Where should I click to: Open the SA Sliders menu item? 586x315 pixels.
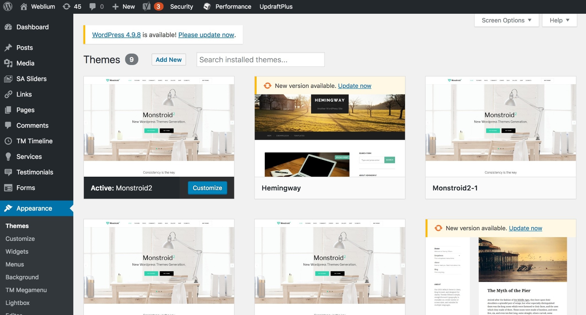coord(32,79)
